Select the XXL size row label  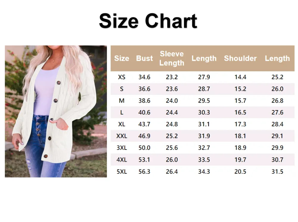(122, 136)
